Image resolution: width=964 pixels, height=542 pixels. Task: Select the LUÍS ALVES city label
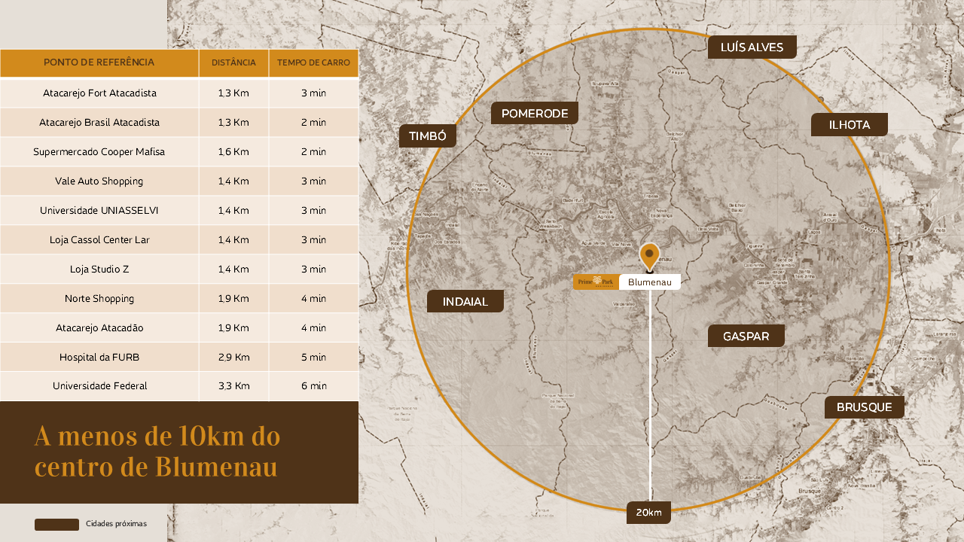pos(752,47)
